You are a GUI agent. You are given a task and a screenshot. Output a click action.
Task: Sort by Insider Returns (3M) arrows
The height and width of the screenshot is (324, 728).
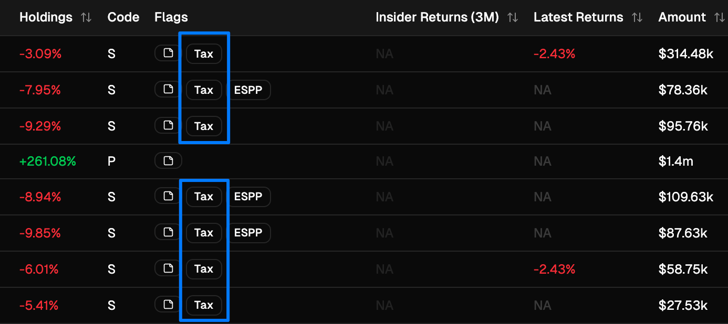coord(513,17)
